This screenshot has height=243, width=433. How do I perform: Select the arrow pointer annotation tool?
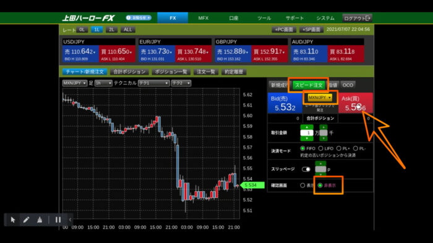click(x=13, y=220)
